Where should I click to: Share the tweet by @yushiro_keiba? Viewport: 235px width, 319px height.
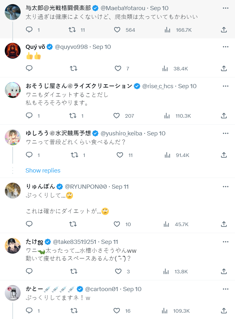[224, 155]
